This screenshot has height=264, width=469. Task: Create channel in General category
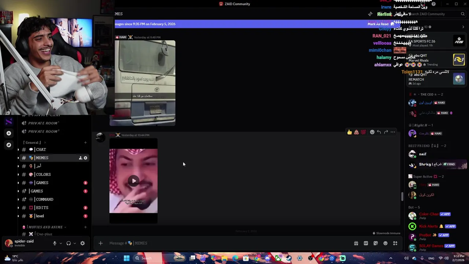point(85,143)
